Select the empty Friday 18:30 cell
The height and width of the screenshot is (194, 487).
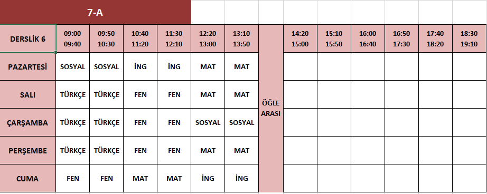point(469,179)
